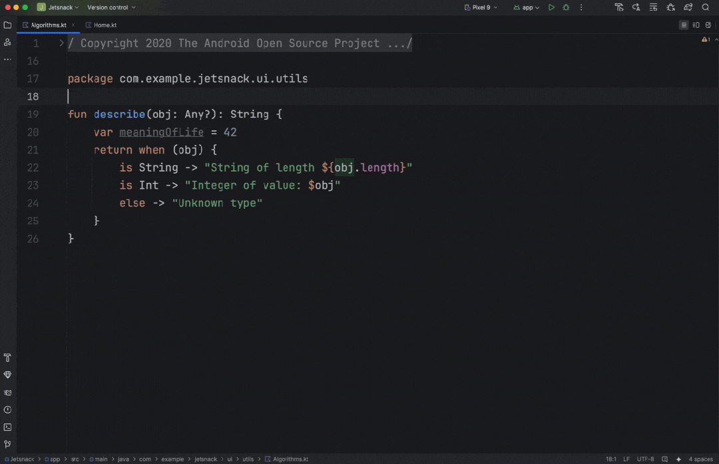Open the Logcat tool window
The height and width of the screenshot is (464, 719).
pyautogui.click(x=7, y=393)
